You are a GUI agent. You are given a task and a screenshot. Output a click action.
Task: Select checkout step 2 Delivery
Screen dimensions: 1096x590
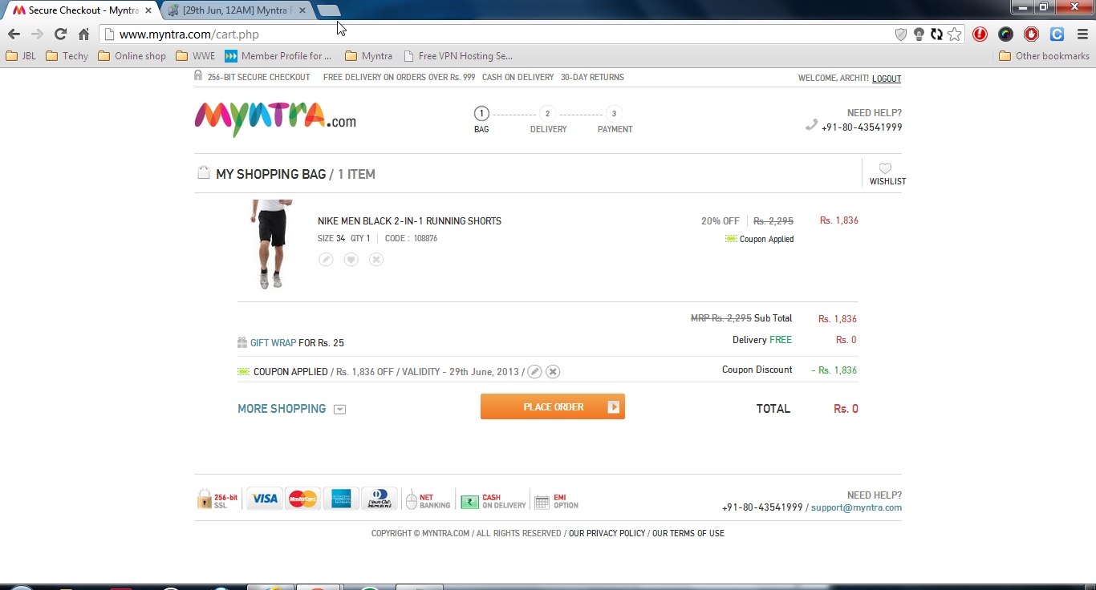point(548,120)
